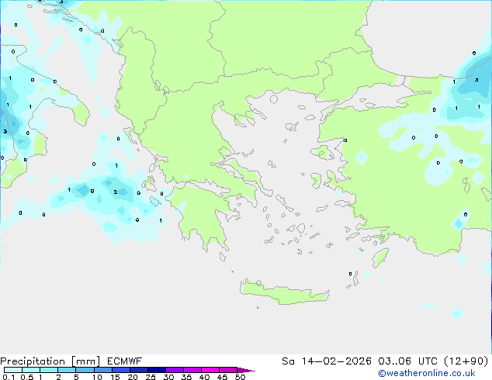Pick the 5–10 mm legend color swatch
This screenshot has width=492, height=380.
coord(85,370)
